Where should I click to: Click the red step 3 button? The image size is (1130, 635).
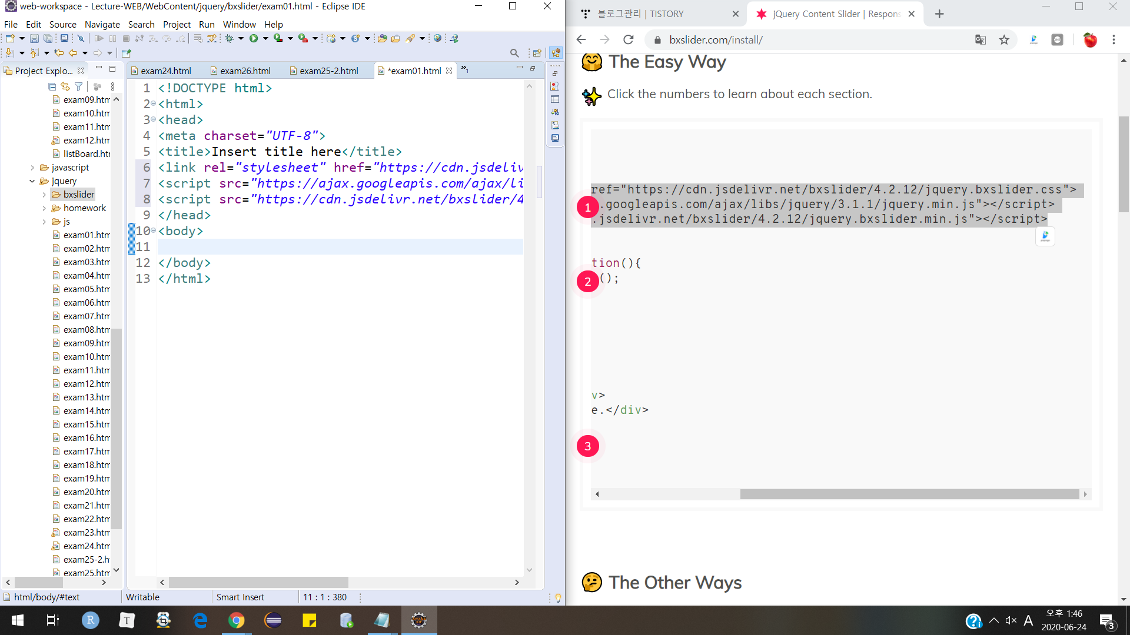tap(587, 446)
